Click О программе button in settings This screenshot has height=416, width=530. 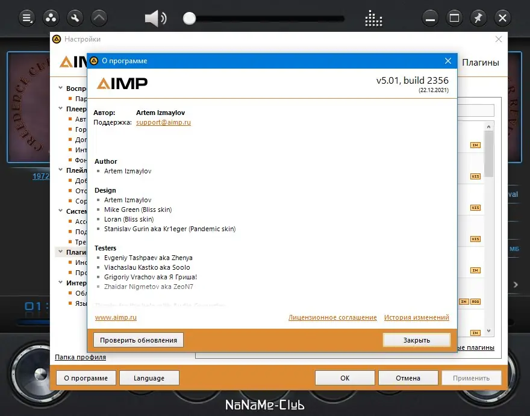86,378
